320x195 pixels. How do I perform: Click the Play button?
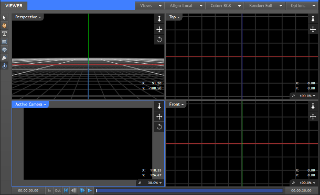point(90,190)
